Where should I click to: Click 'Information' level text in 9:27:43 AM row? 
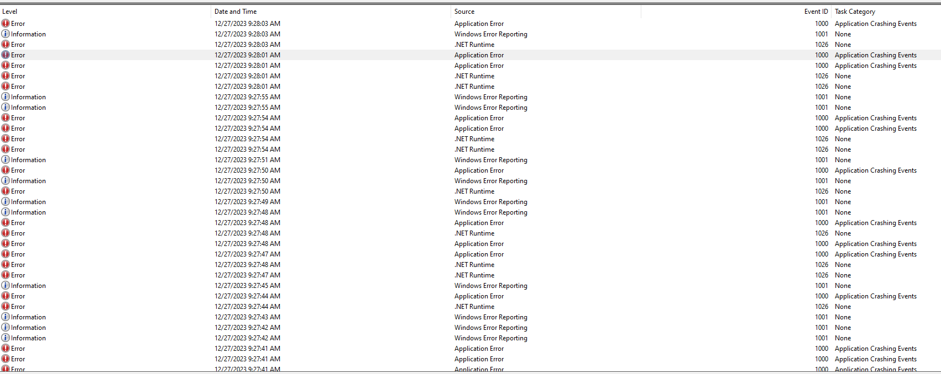tap(28, 317)
